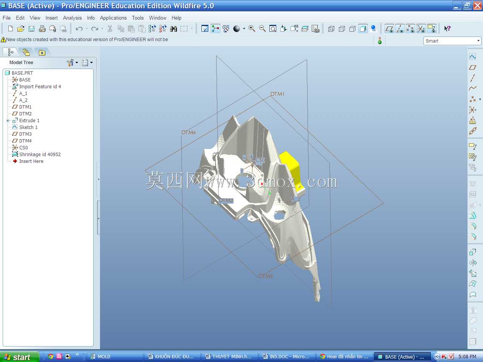Save the active BASE part
483x362 pixels.
tap(32, 29)
